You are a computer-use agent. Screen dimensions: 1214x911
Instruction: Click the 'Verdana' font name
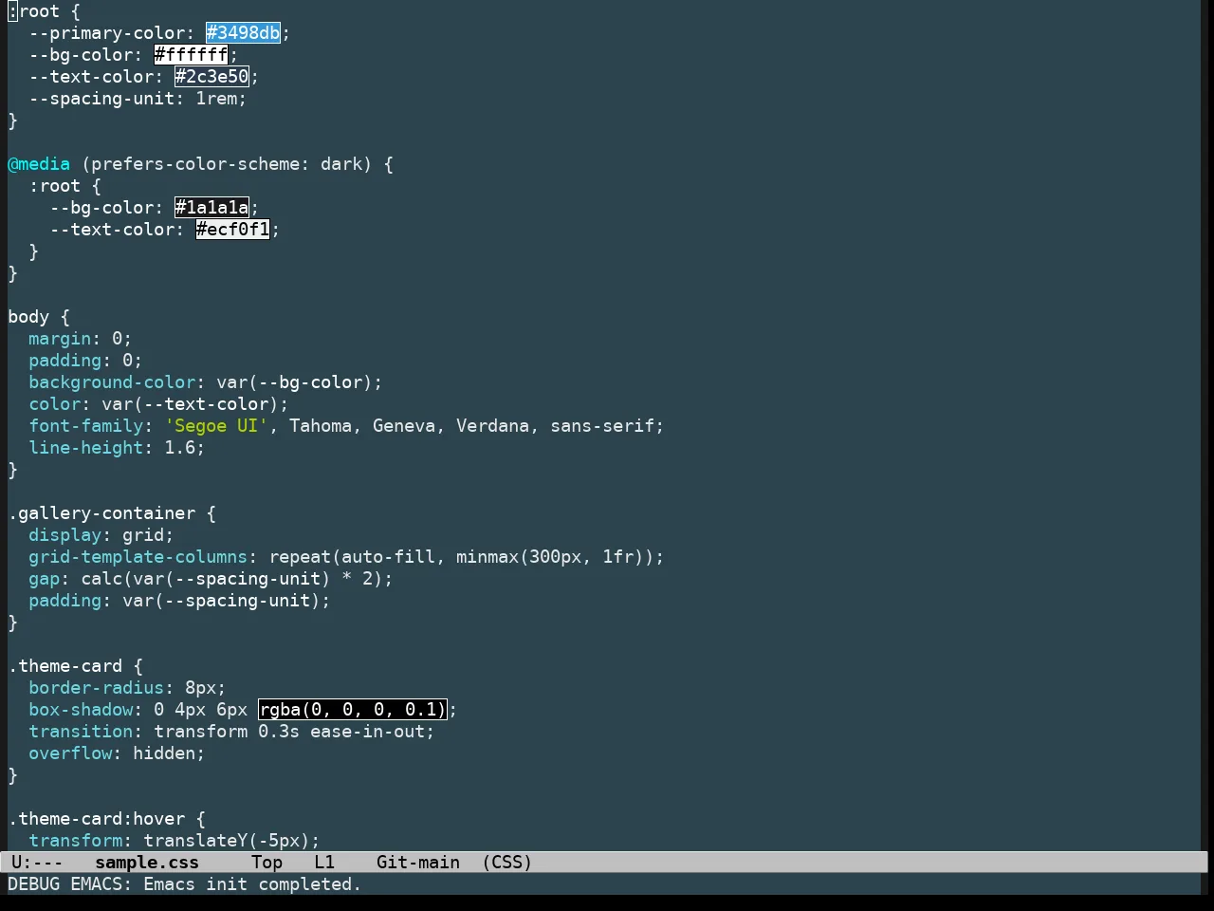[x=492, y=426]
